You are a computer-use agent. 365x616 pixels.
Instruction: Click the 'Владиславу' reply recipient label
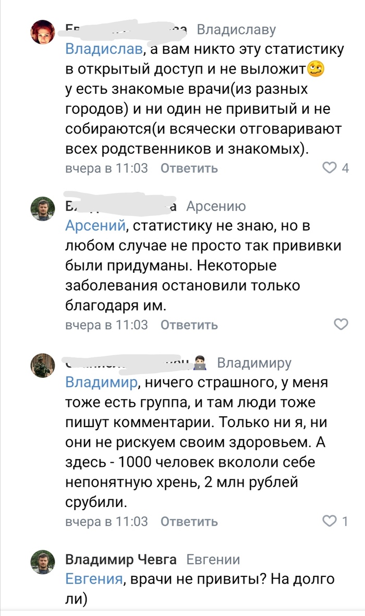coord(236,30)
